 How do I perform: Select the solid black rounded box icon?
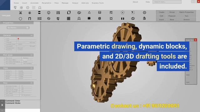[89, 18]
